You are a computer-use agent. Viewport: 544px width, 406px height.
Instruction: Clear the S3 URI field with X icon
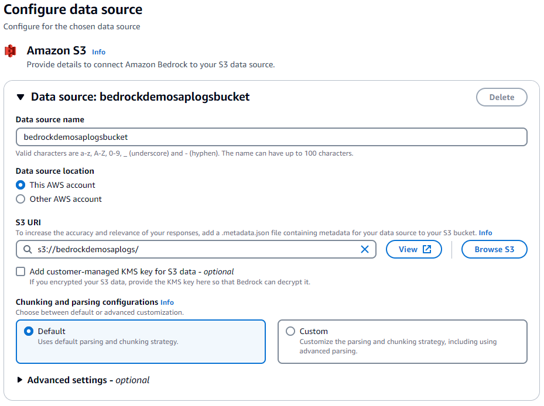tap(364, 249)
